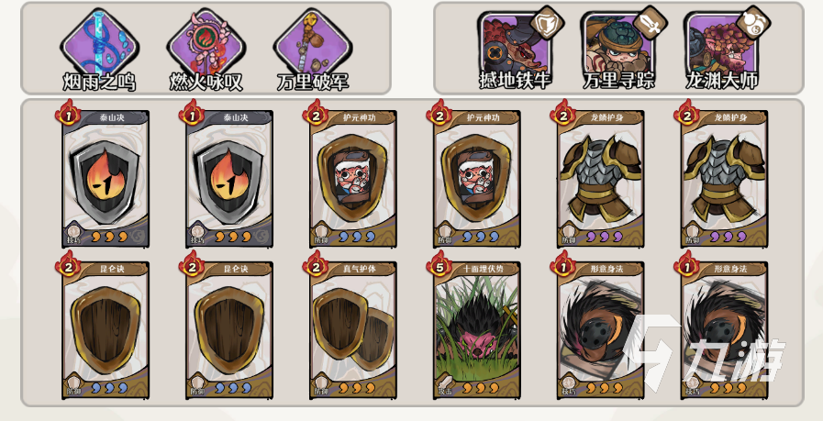This screenshot has height=421, width=823.
Task: Pick the second 泰山决 card
Action: (229, 179)
